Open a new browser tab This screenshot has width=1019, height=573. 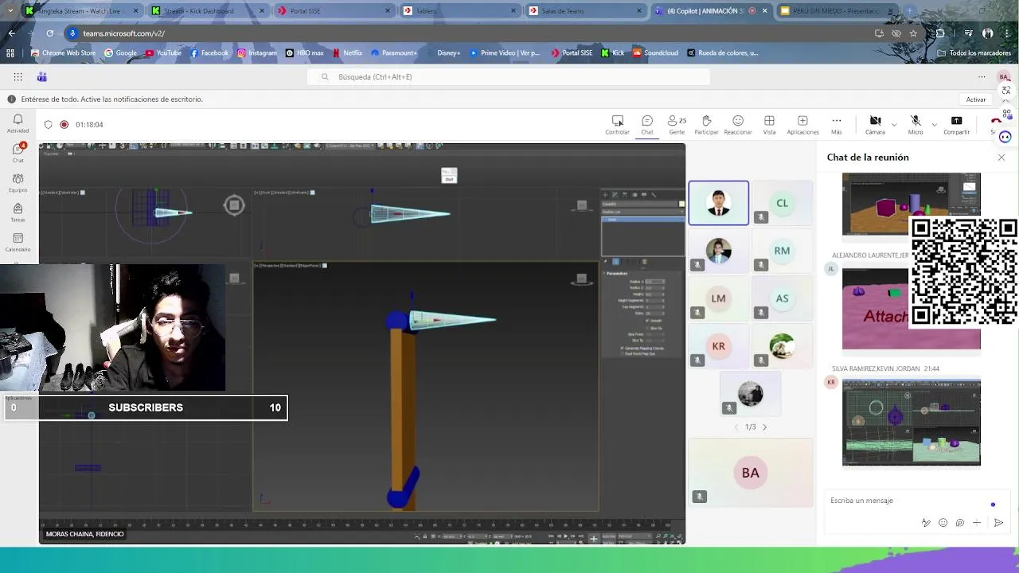pos(910,11)
